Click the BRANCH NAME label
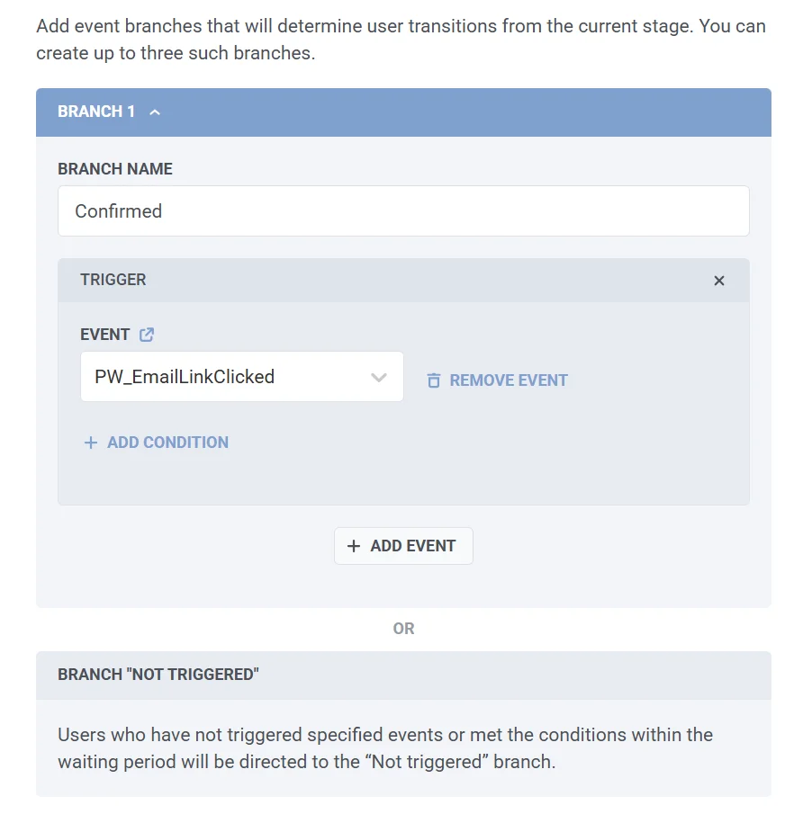 tap(115, 169)
